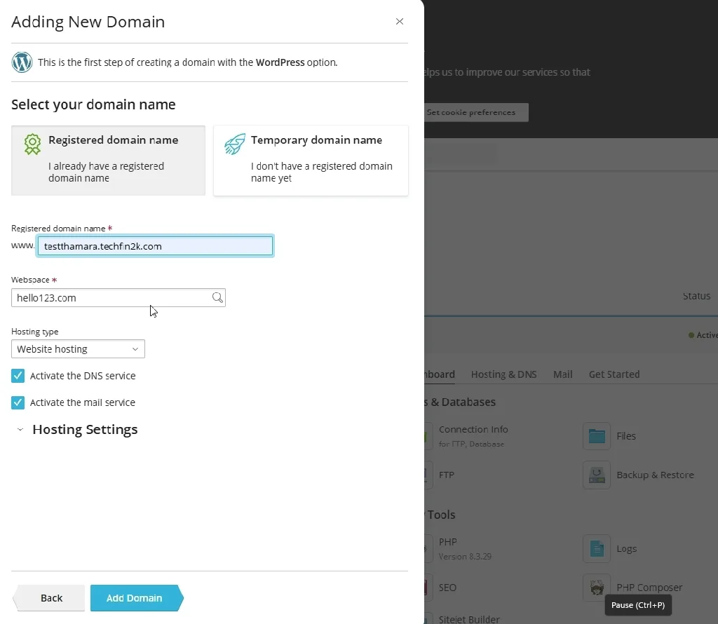718x624 pixels.
Task: Open the Backup & Restore icon
Action: coord(597,475)
